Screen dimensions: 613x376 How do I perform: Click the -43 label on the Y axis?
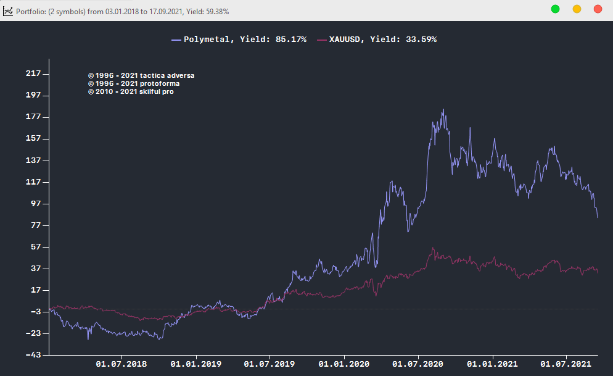[32, 355]
